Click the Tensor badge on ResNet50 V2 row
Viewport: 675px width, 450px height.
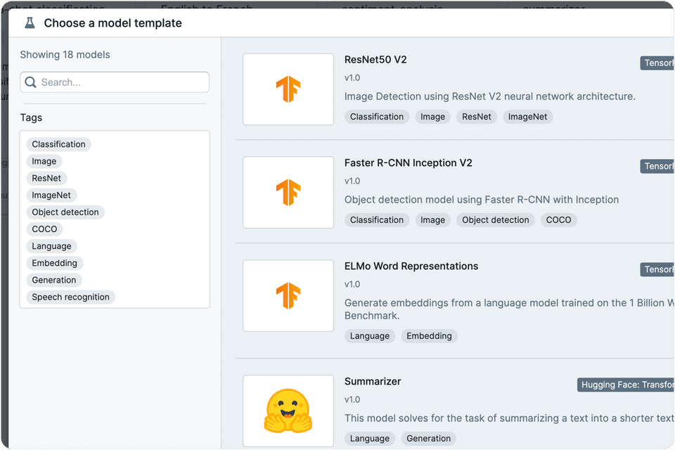click(x=657, y=63)
